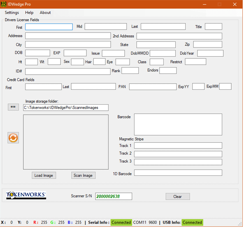Click the Wt weight field
The height and width of the screenshot is (228, 244).
pyautogui.click(x=54, y=62)
